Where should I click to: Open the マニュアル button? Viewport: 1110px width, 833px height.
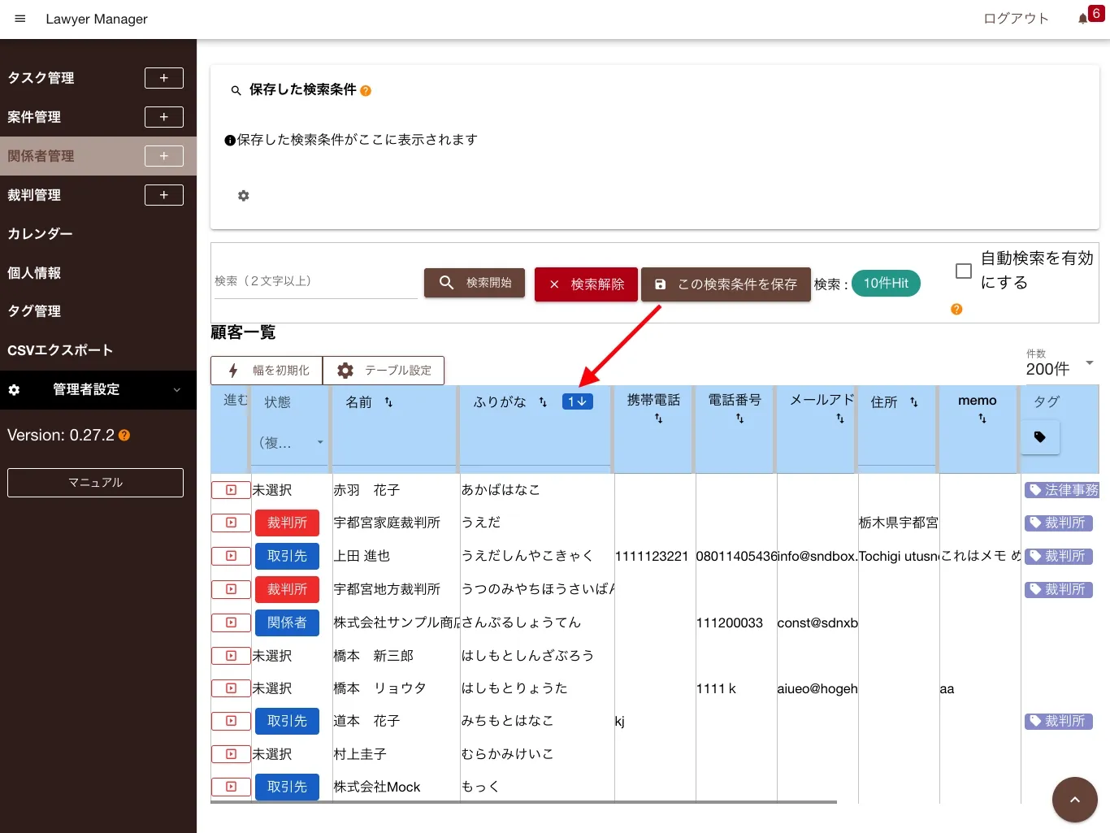[x=95, y=483]
